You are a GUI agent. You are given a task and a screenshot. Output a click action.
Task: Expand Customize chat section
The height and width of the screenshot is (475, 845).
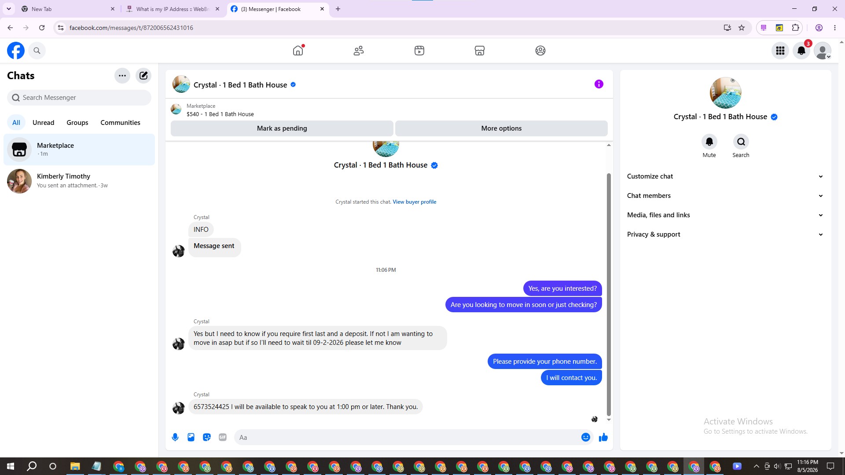coord(725,176)
